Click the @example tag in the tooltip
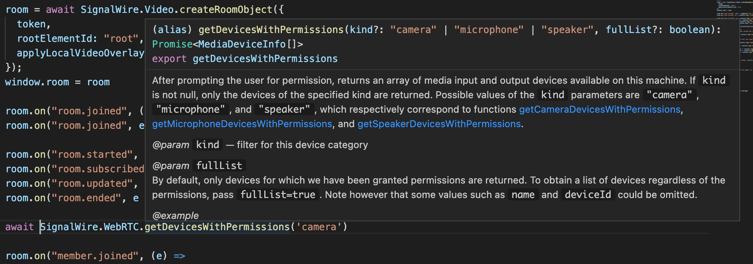 [x=175, y=215]
